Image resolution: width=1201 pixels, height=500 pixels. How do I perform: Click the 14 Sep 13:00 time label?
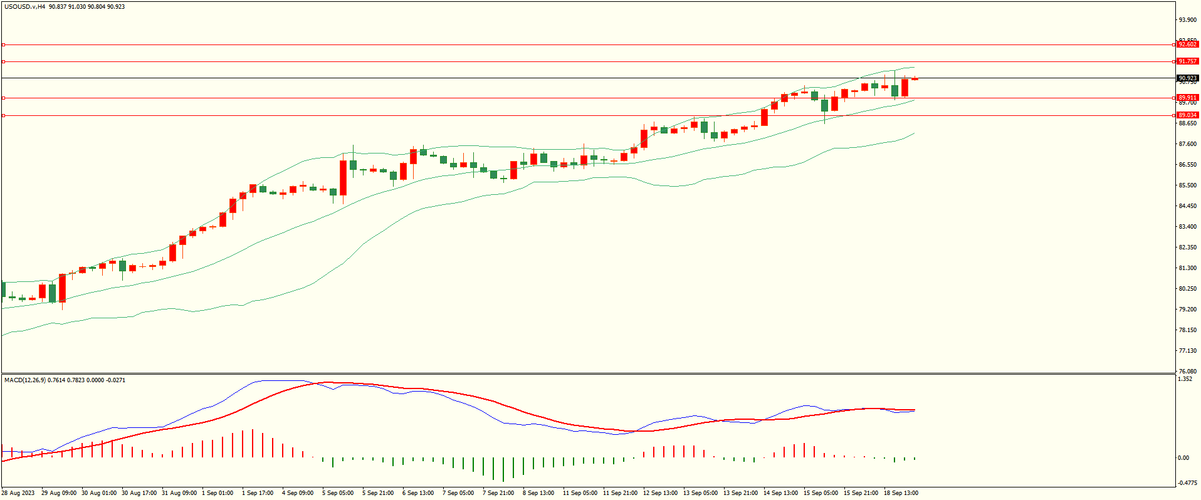pyautogui.click(x=780, y=493)
